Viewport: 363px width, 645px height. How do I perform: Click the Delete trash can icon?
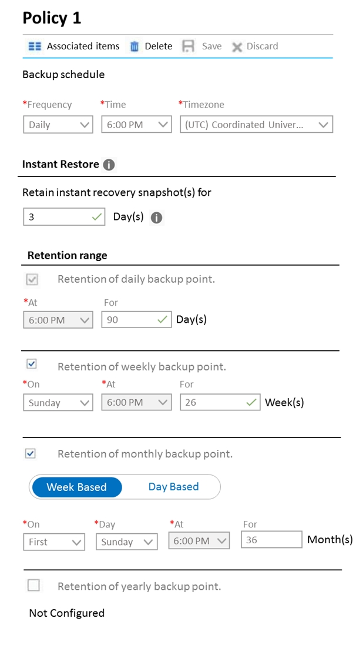(135, 46)
